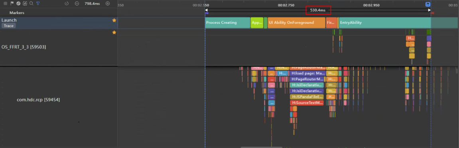Toggle the star on the Launch row
Image resolution: width=459 pixels, height=148 pixels.
(x=114, y=20)
